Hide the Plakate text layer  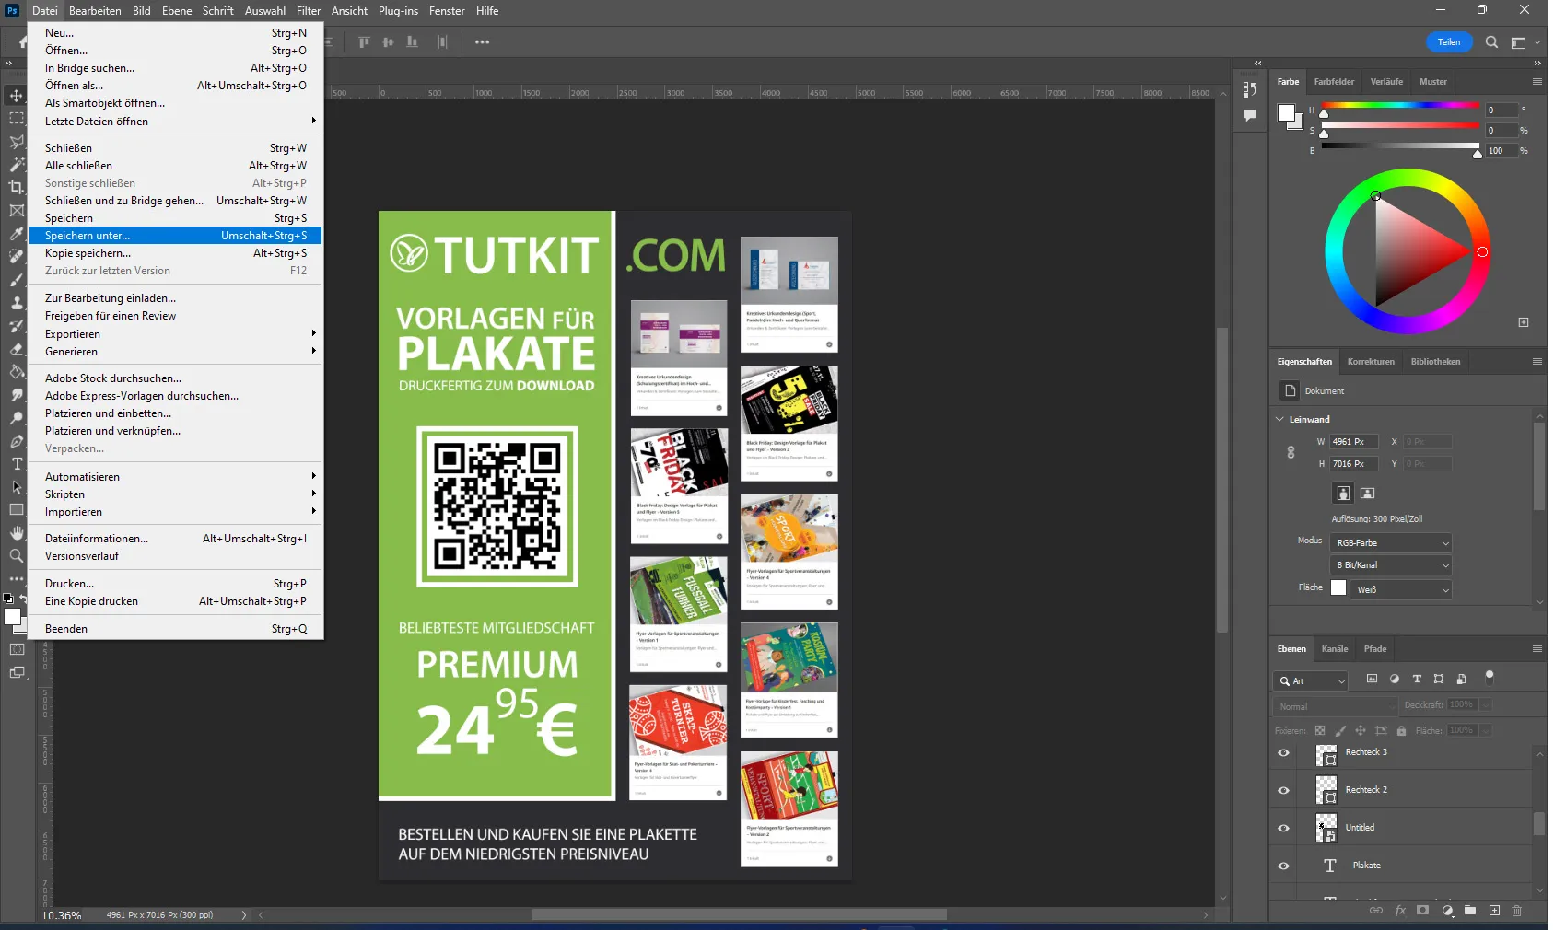(1283, 866)
